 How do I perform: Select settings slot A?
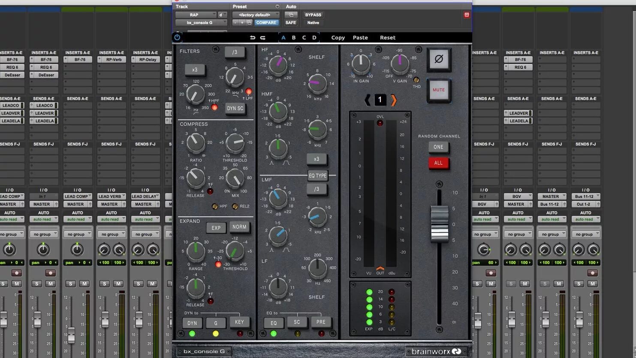(283, 38)
